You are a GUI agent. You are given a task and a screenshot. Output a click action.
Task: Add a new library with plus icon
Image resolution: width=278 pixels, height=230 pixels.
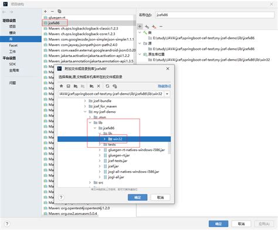[45, 11]
